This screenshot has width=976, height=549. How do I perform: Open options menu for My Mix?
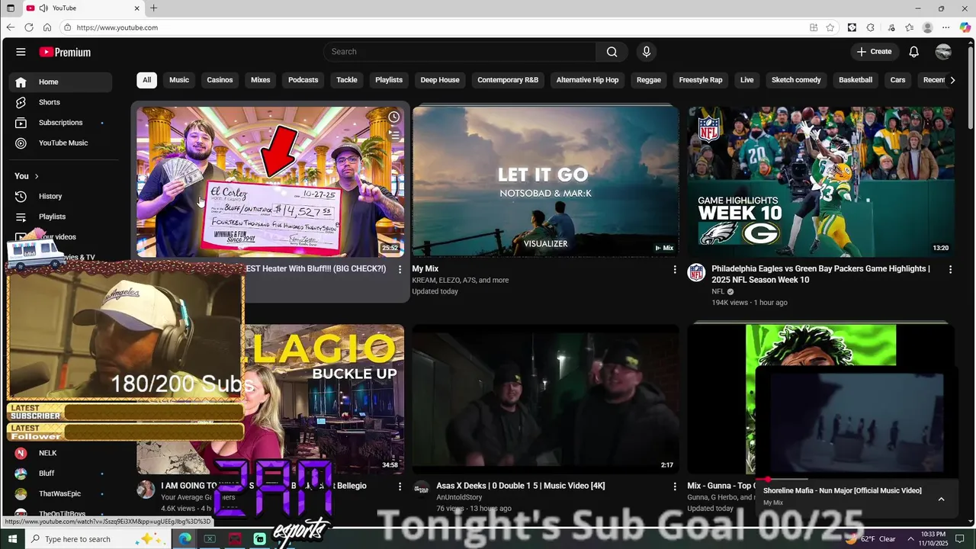tap(675, 269)
